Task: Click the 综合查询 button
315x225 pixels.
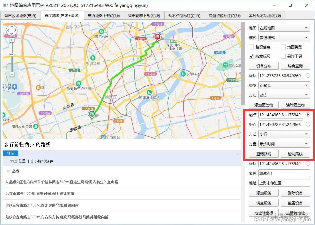Action: tap(295, 66)
